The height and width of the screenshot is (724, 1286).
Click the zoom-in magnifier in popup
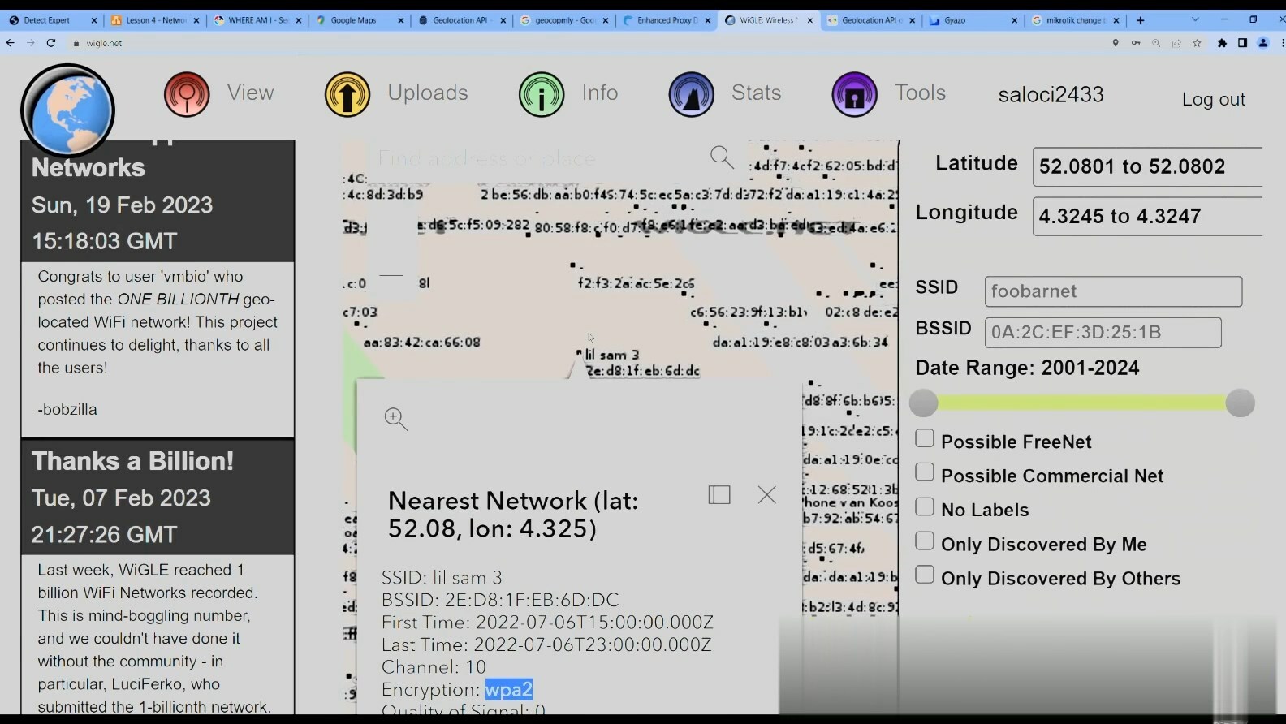(x=396, y=419)
